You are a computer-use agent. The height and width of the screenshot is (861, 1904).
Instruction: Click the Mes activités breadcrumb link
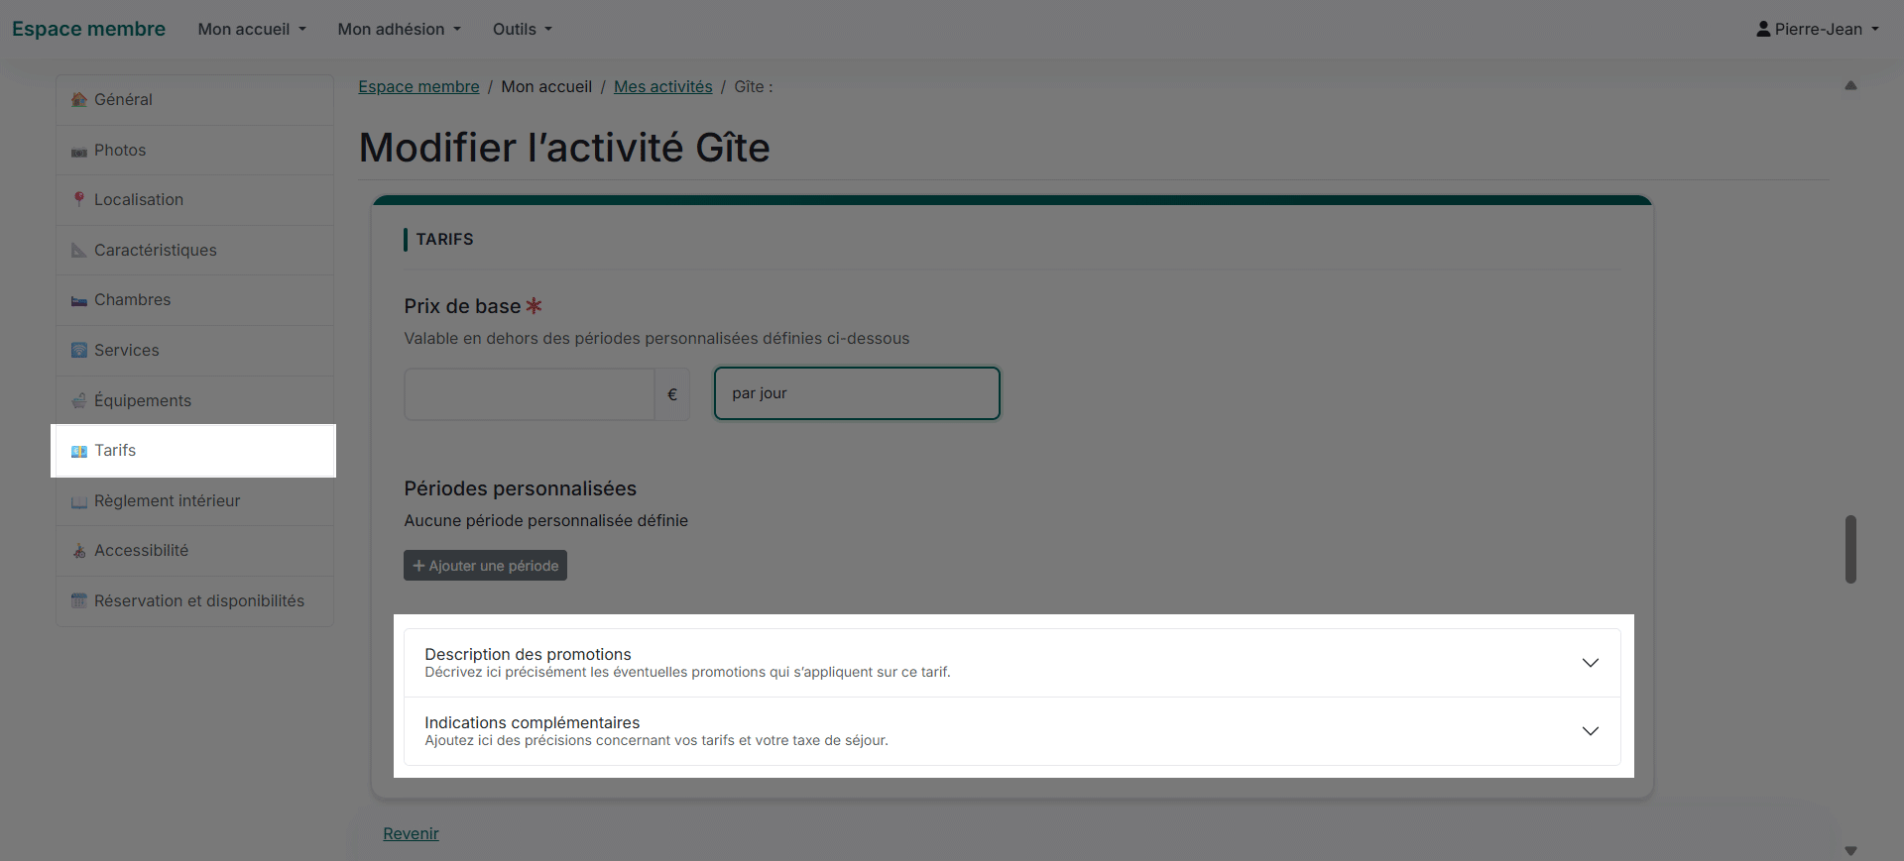[x=662, y=87]
